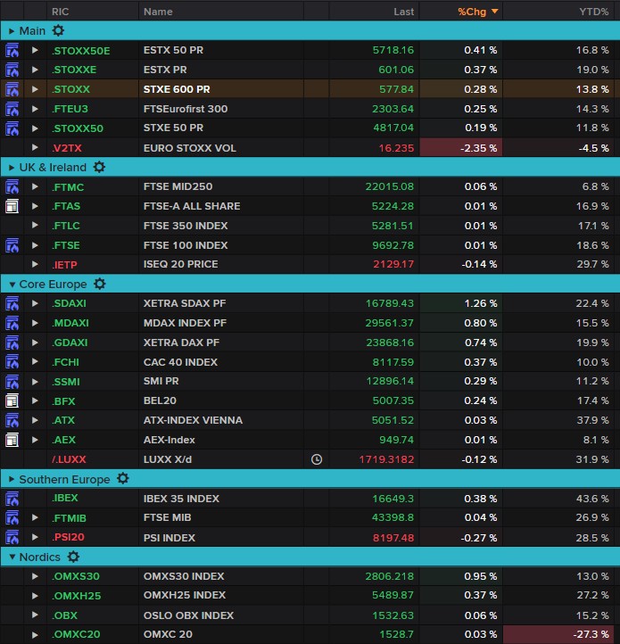
Task: Collapse the Core Europe group
Action: pos(12,285)
